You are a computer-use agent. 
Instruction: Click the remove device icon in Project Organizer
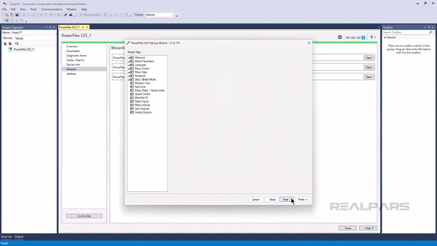click(10, 44)
